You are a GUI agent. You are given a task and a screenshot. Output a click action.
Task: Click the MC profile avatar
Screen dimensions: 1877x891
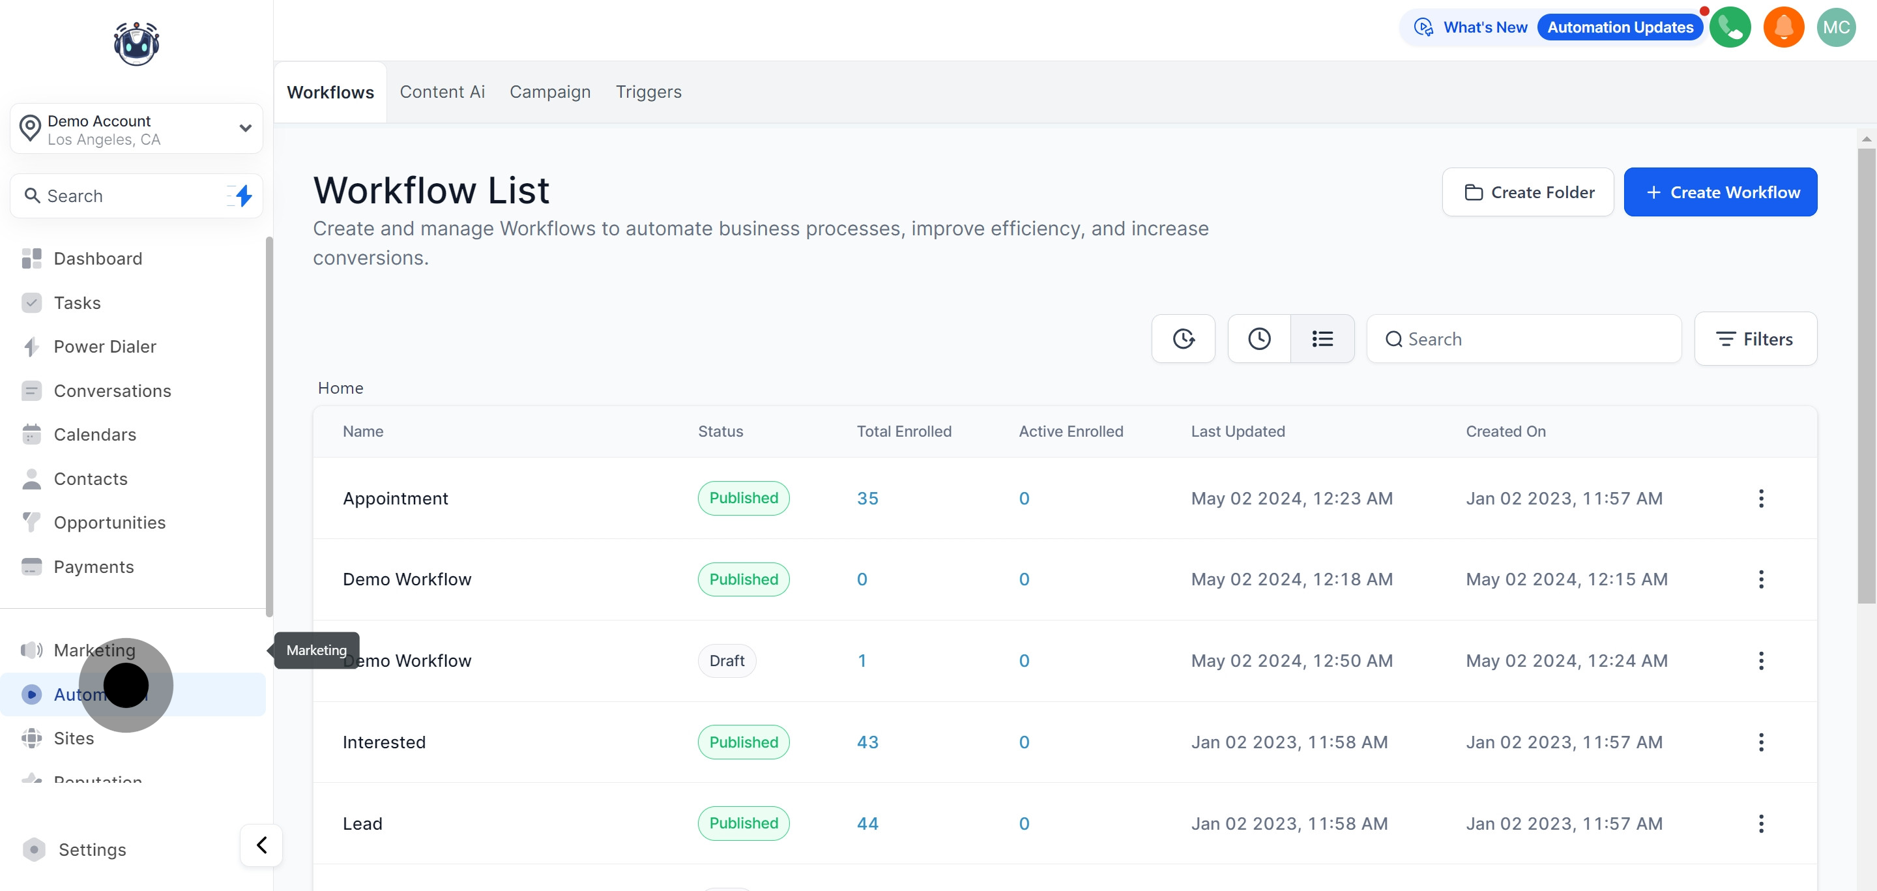tap(1835, 27)
